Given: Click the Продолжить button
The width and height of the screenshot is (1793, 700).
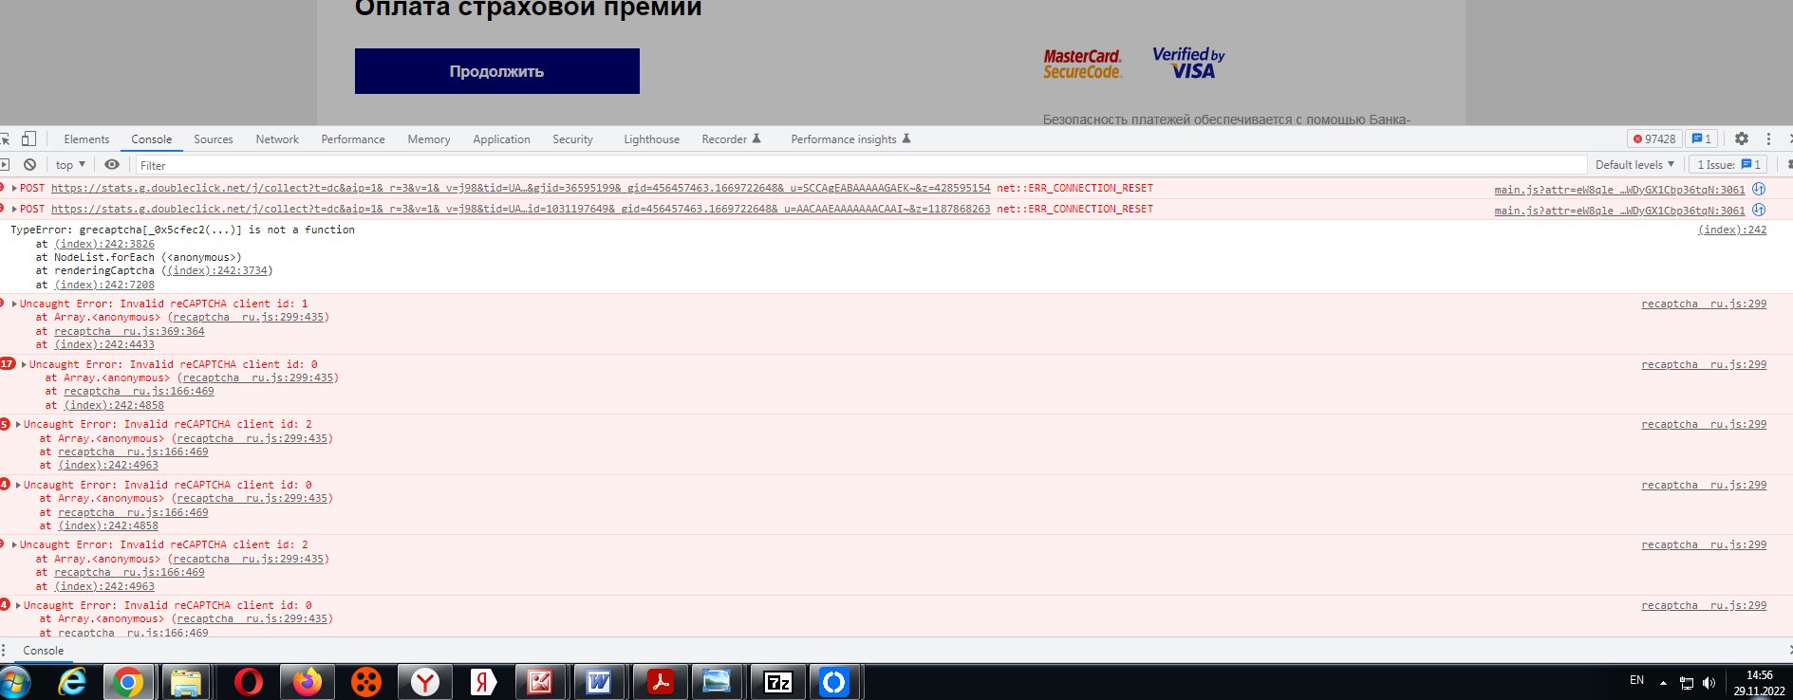Looking at the screenshot, I should pyautogui.click(x=496, y=71).
